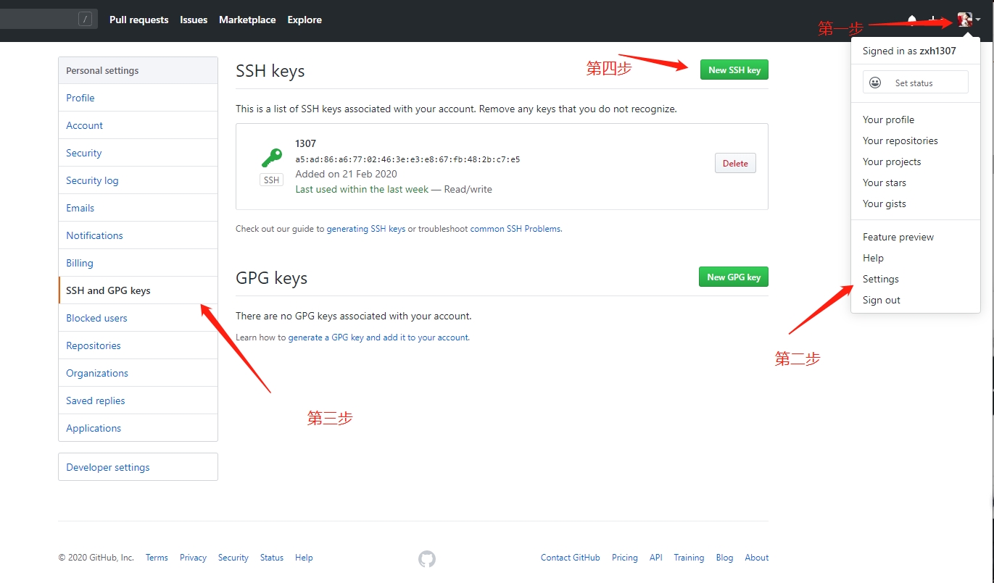Select Feature preview in user menu
This screenshot has height=583, width=994.
[898, 237]
